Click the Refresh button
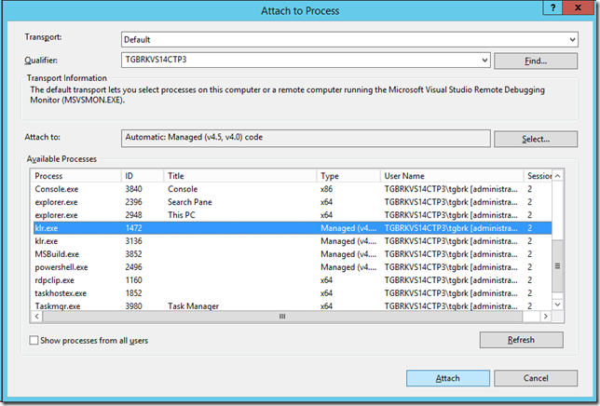The width and height of the screenshot is (600, 406). click(521, 340)
